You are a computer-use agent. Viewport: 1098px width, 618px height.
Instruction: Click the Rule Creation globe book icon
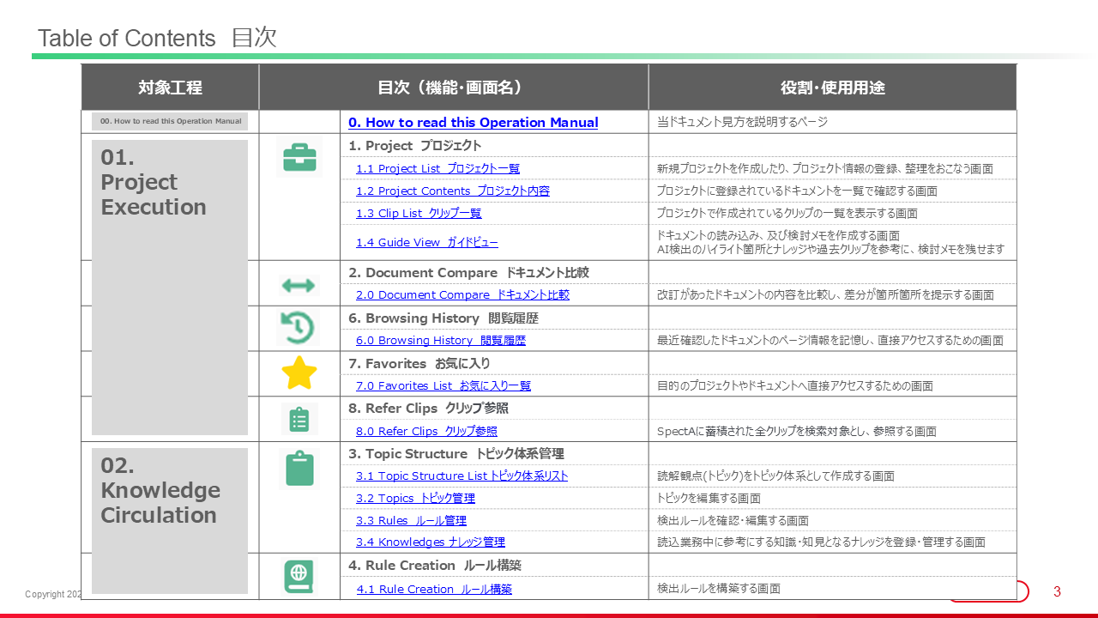[x=299, y=576]
